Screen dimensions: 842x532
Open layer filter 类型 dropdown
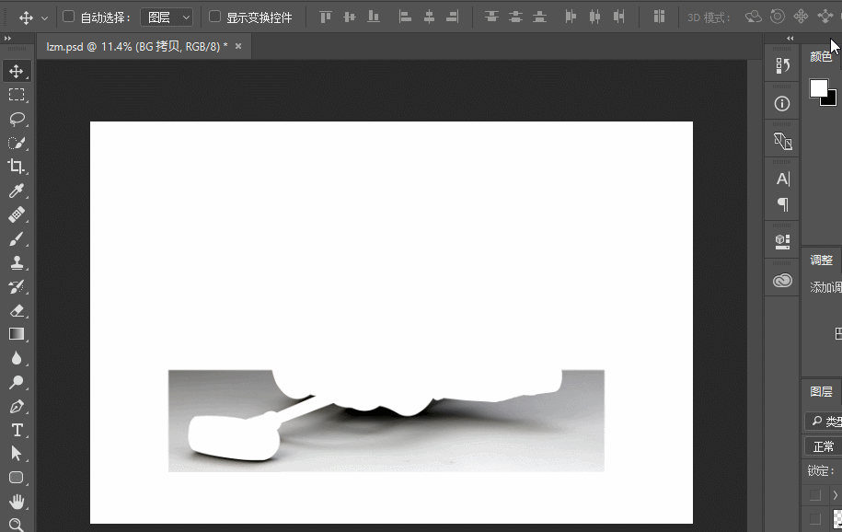[x=825, y=422]
